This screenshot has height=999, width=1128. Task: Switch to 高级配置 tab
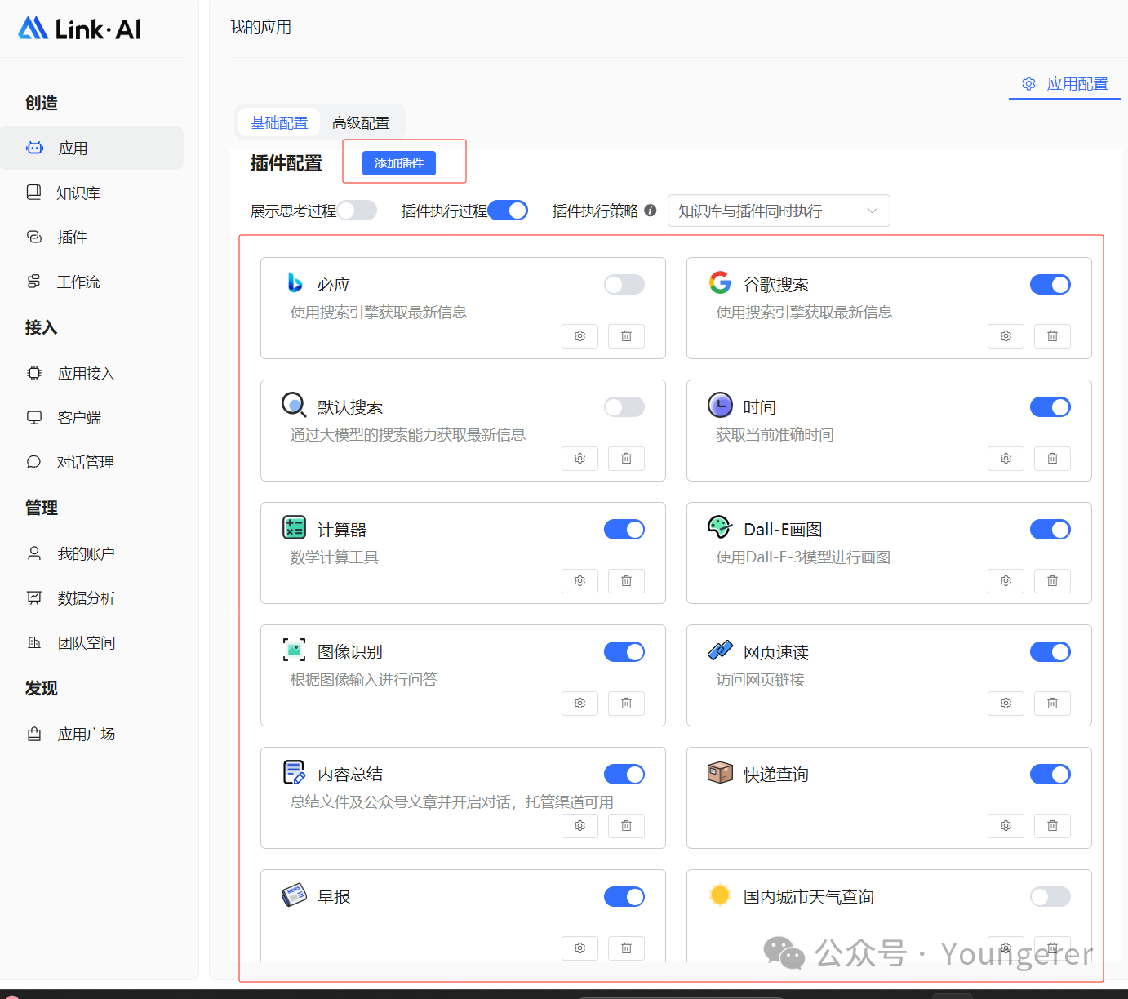[x=361, y=123]
